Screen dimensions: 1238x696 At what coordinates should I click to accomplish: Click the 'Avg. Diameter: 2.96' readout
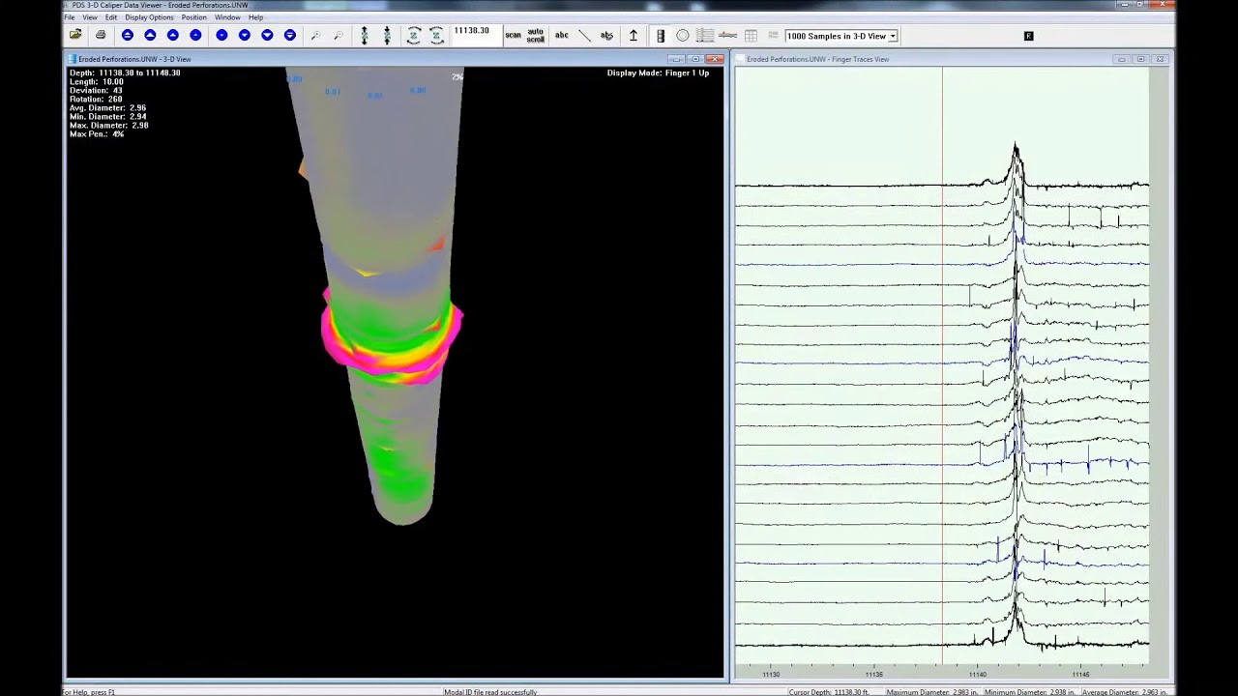107,108
